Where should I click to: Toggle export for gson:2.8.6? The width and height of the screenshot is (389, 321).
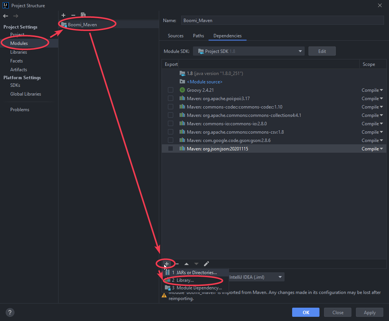click(x=171, y=140)
